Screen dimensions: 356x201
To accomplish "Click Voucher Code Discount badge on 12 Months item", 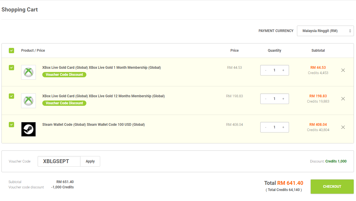I will [64, 103].
